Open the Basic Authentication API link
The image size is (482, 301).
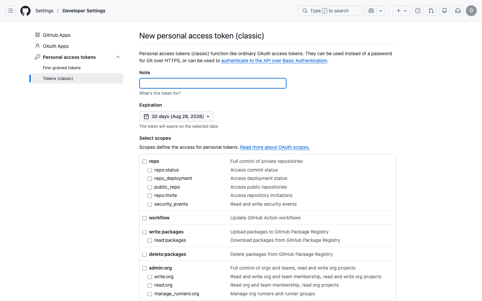[x=274, y=61]
